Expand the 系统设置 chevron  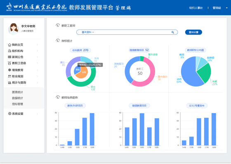click(x=38, y=114)
